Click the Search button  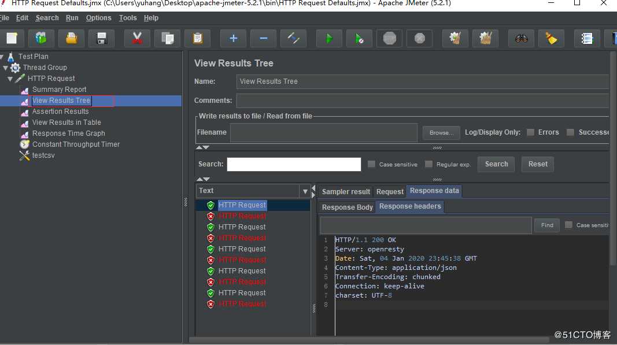tap(496, 164)
